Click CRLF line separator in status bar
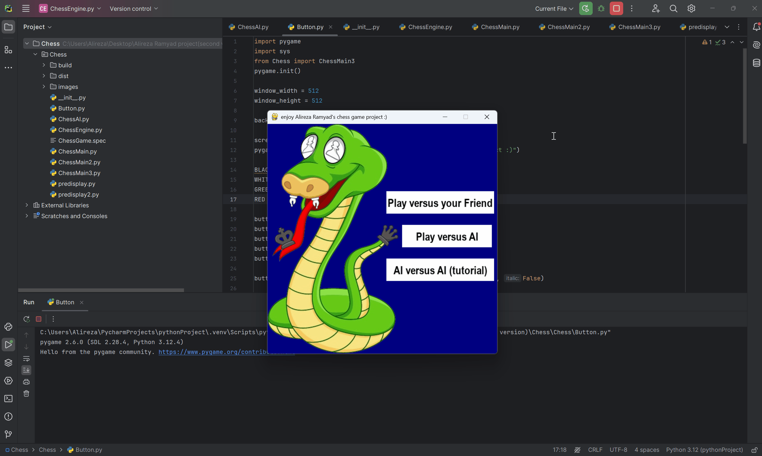 (x=595, y=450)
